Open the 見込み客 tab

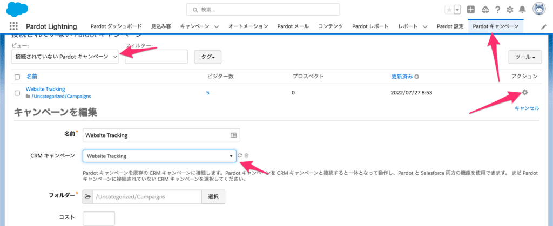pyautogui.click(x=161, y=26)
